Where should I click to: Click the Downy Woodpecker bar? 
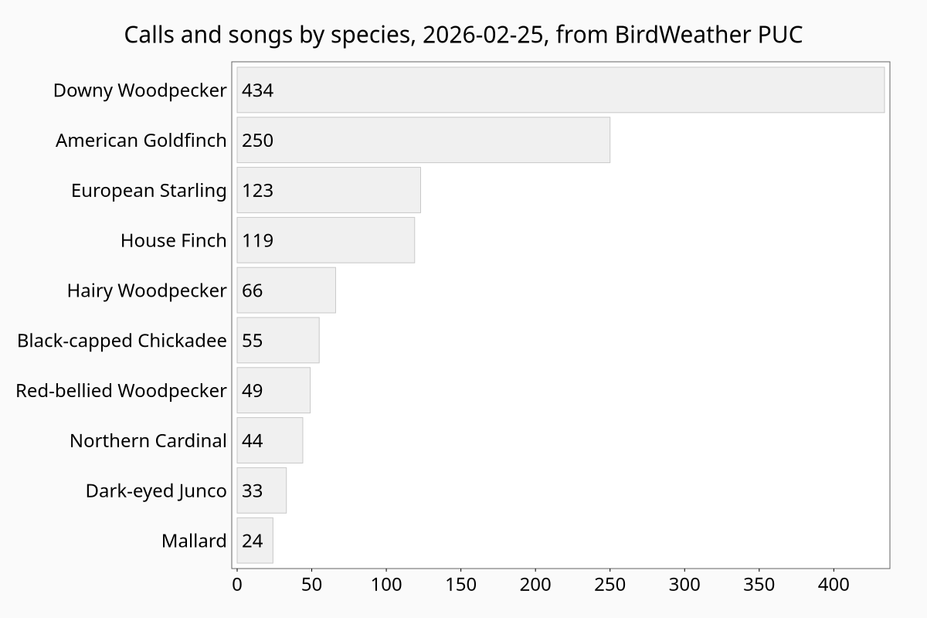pos(560,90)
